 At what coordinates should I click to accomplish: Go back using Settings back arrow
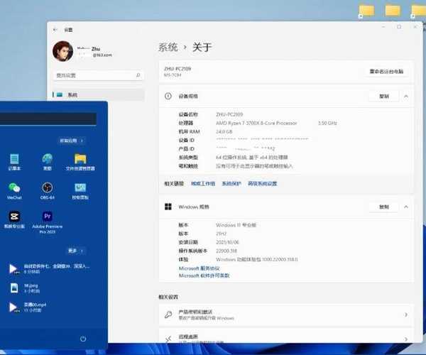point(55,30)
